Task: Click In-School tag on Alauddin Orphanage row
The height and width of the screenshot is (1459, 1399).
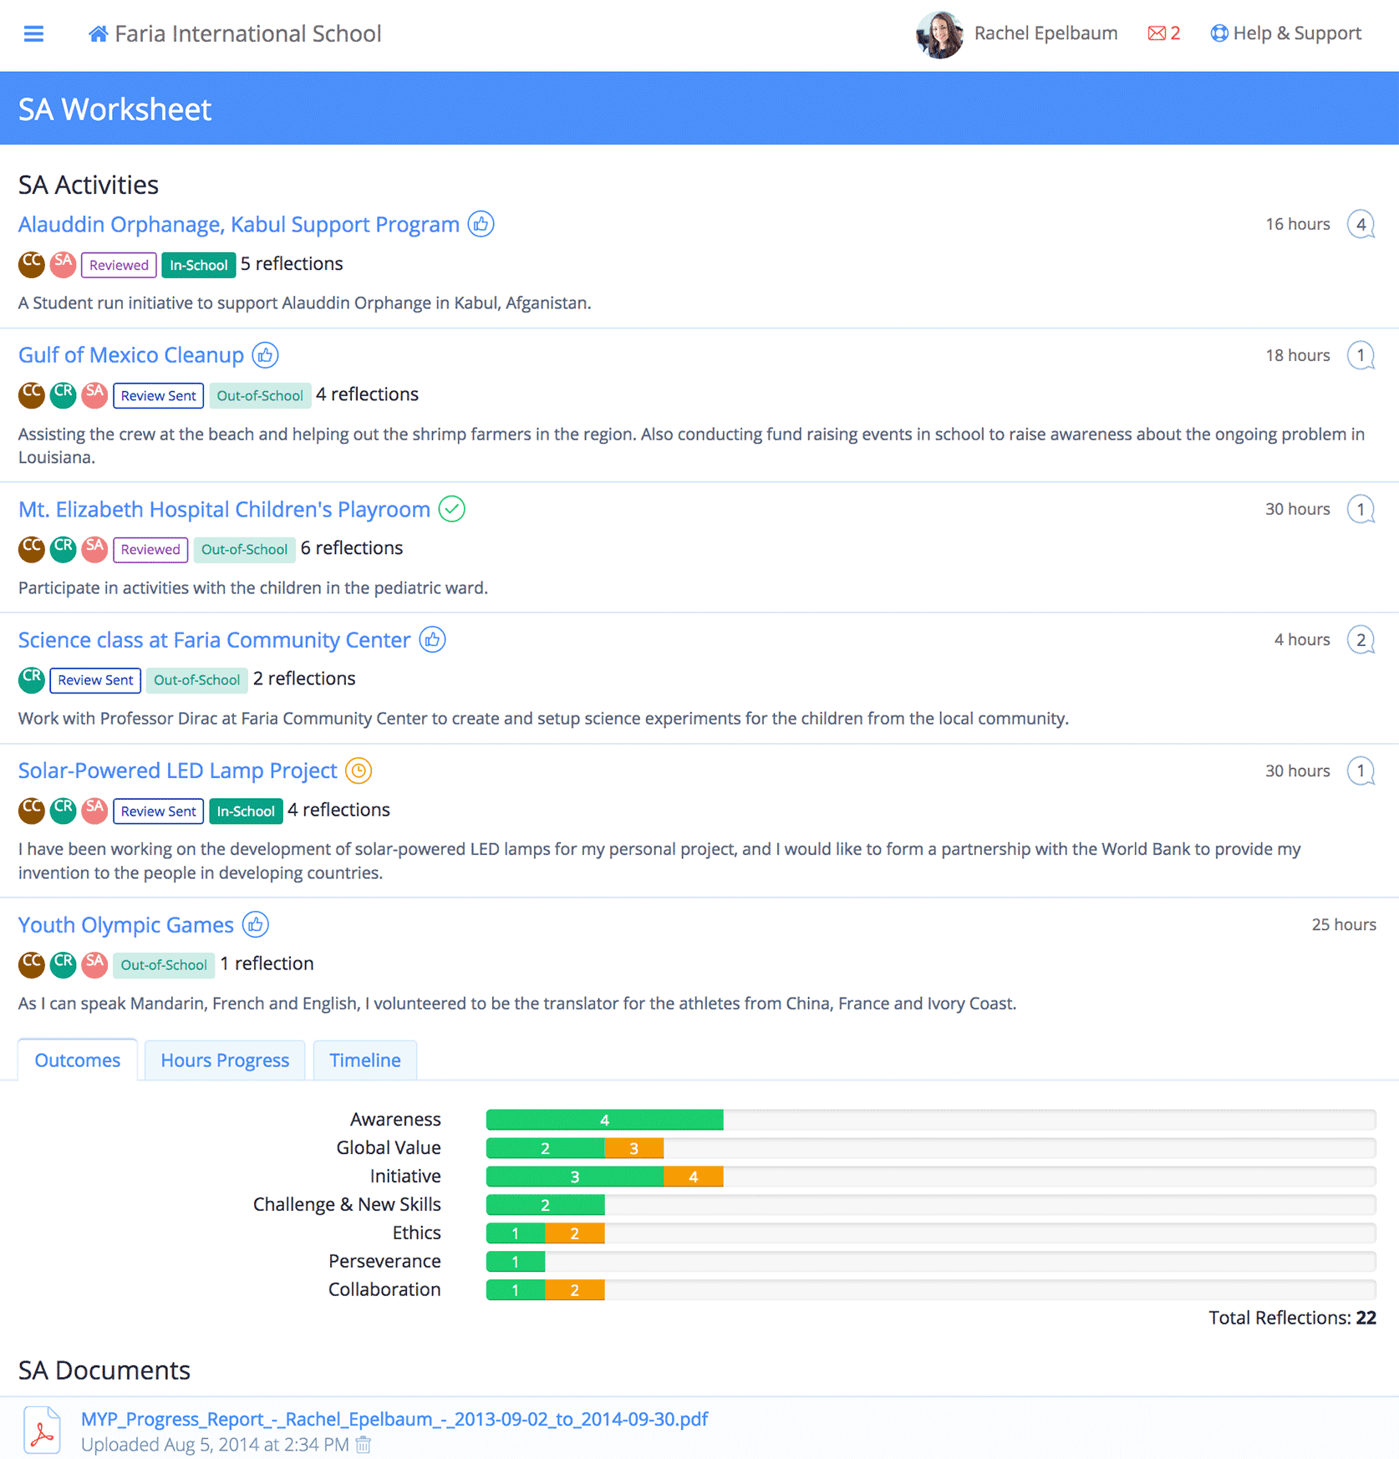Action: [199, 265]
